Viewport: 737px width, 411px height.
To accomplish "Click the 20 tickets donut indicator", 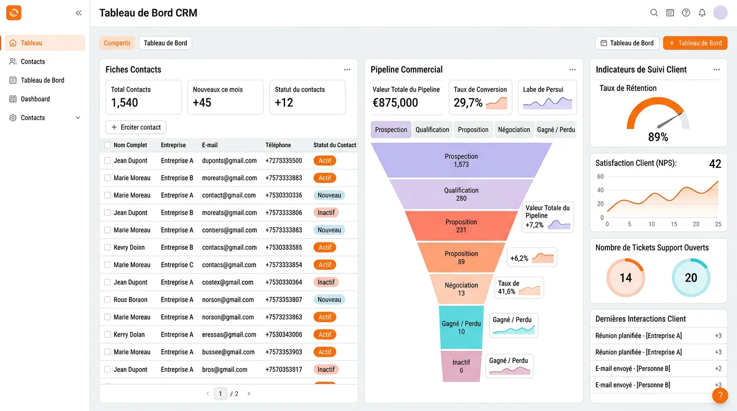I will click(x=691, y=278).
